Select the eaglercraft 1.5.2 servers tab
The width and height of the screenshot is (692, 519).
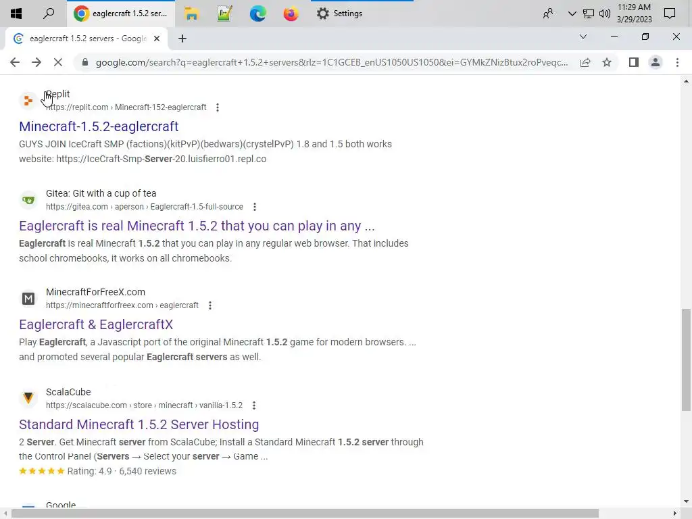coord(87,39)
